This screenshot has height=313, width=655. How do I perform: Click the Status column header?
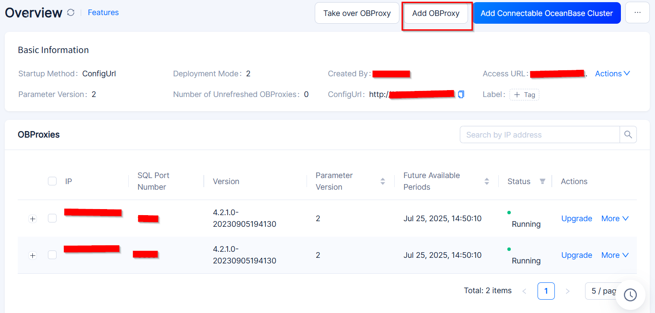519,182
